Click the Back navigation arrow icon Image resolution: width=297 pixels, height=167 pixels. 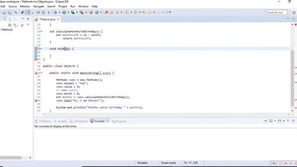click(x=150, y=13)
